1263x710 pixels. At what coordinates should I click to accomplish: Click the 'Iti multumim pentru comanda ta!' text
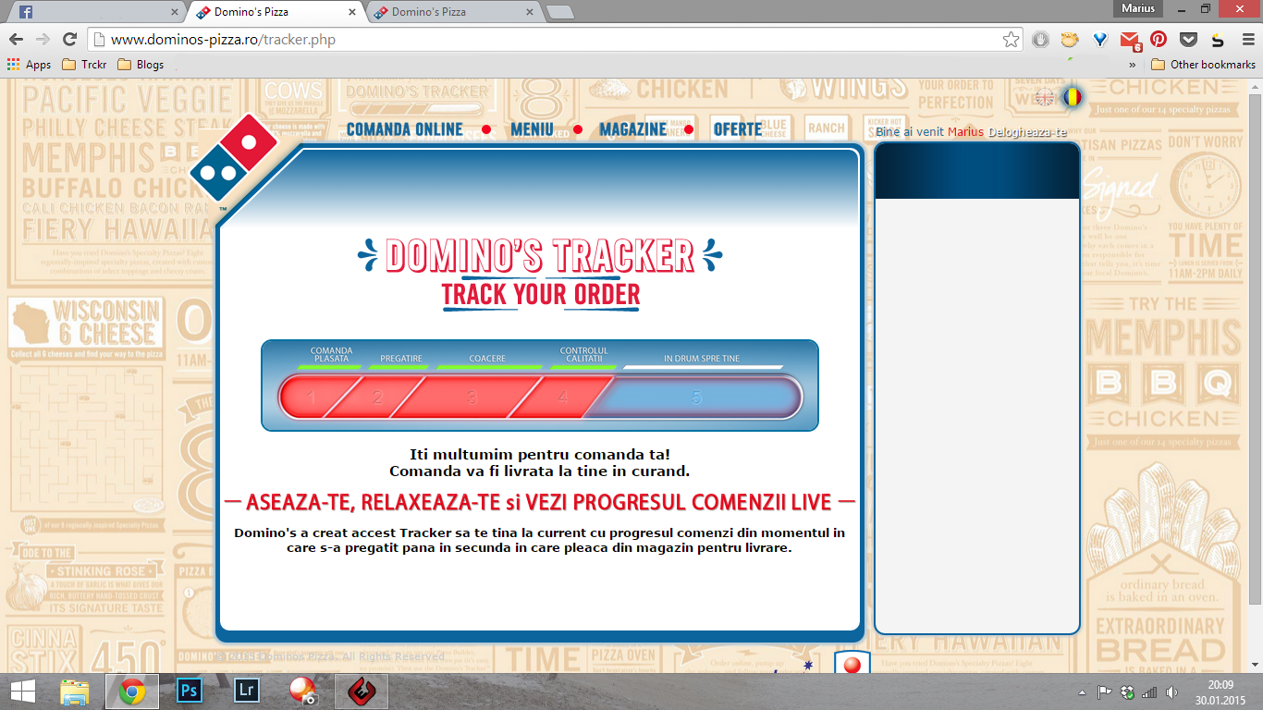540,455
